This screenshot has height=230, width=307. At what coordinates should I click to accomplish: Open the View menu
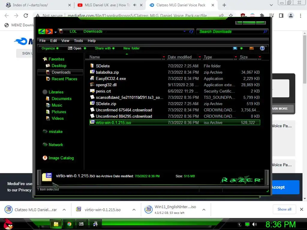[65, 41]
